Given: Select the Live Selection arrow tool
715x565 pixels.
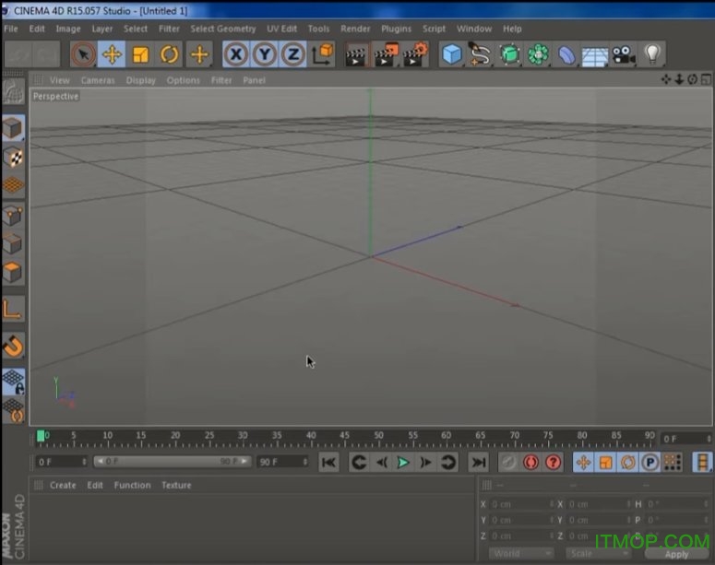Looking at the screenshot, I should point(83,54).
